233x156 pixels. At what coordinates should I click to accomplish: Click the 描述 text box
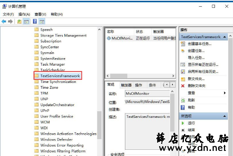(148, 131)
